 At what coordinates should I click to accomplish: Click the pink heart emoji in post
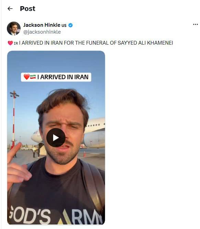pyautogui.click(x=10, y=43)
